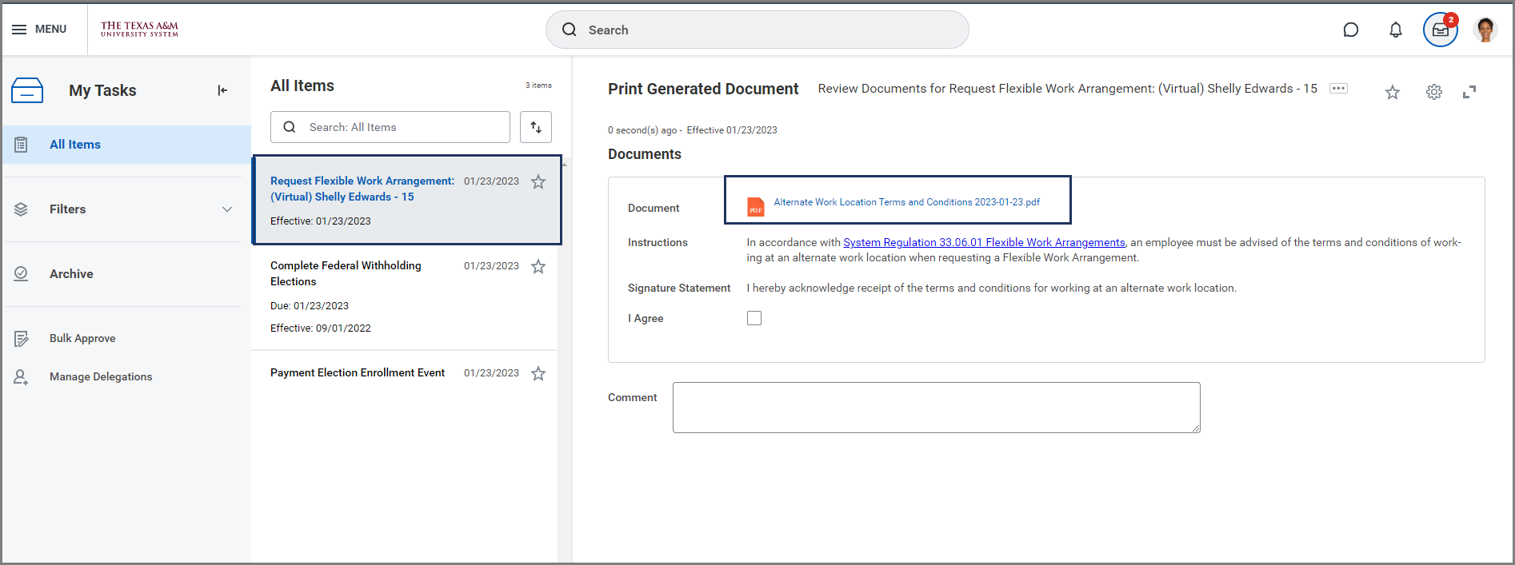
Task: Expand task to full screen view
Action: tap(1469, 93)
